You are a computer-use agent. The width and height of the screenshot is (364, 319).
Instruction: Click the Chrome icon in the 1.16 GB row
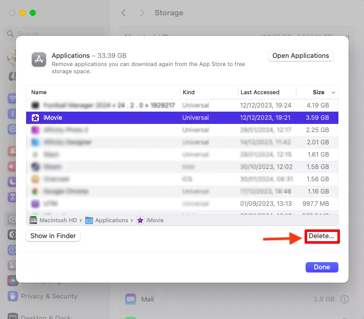[x=35, y=192]
